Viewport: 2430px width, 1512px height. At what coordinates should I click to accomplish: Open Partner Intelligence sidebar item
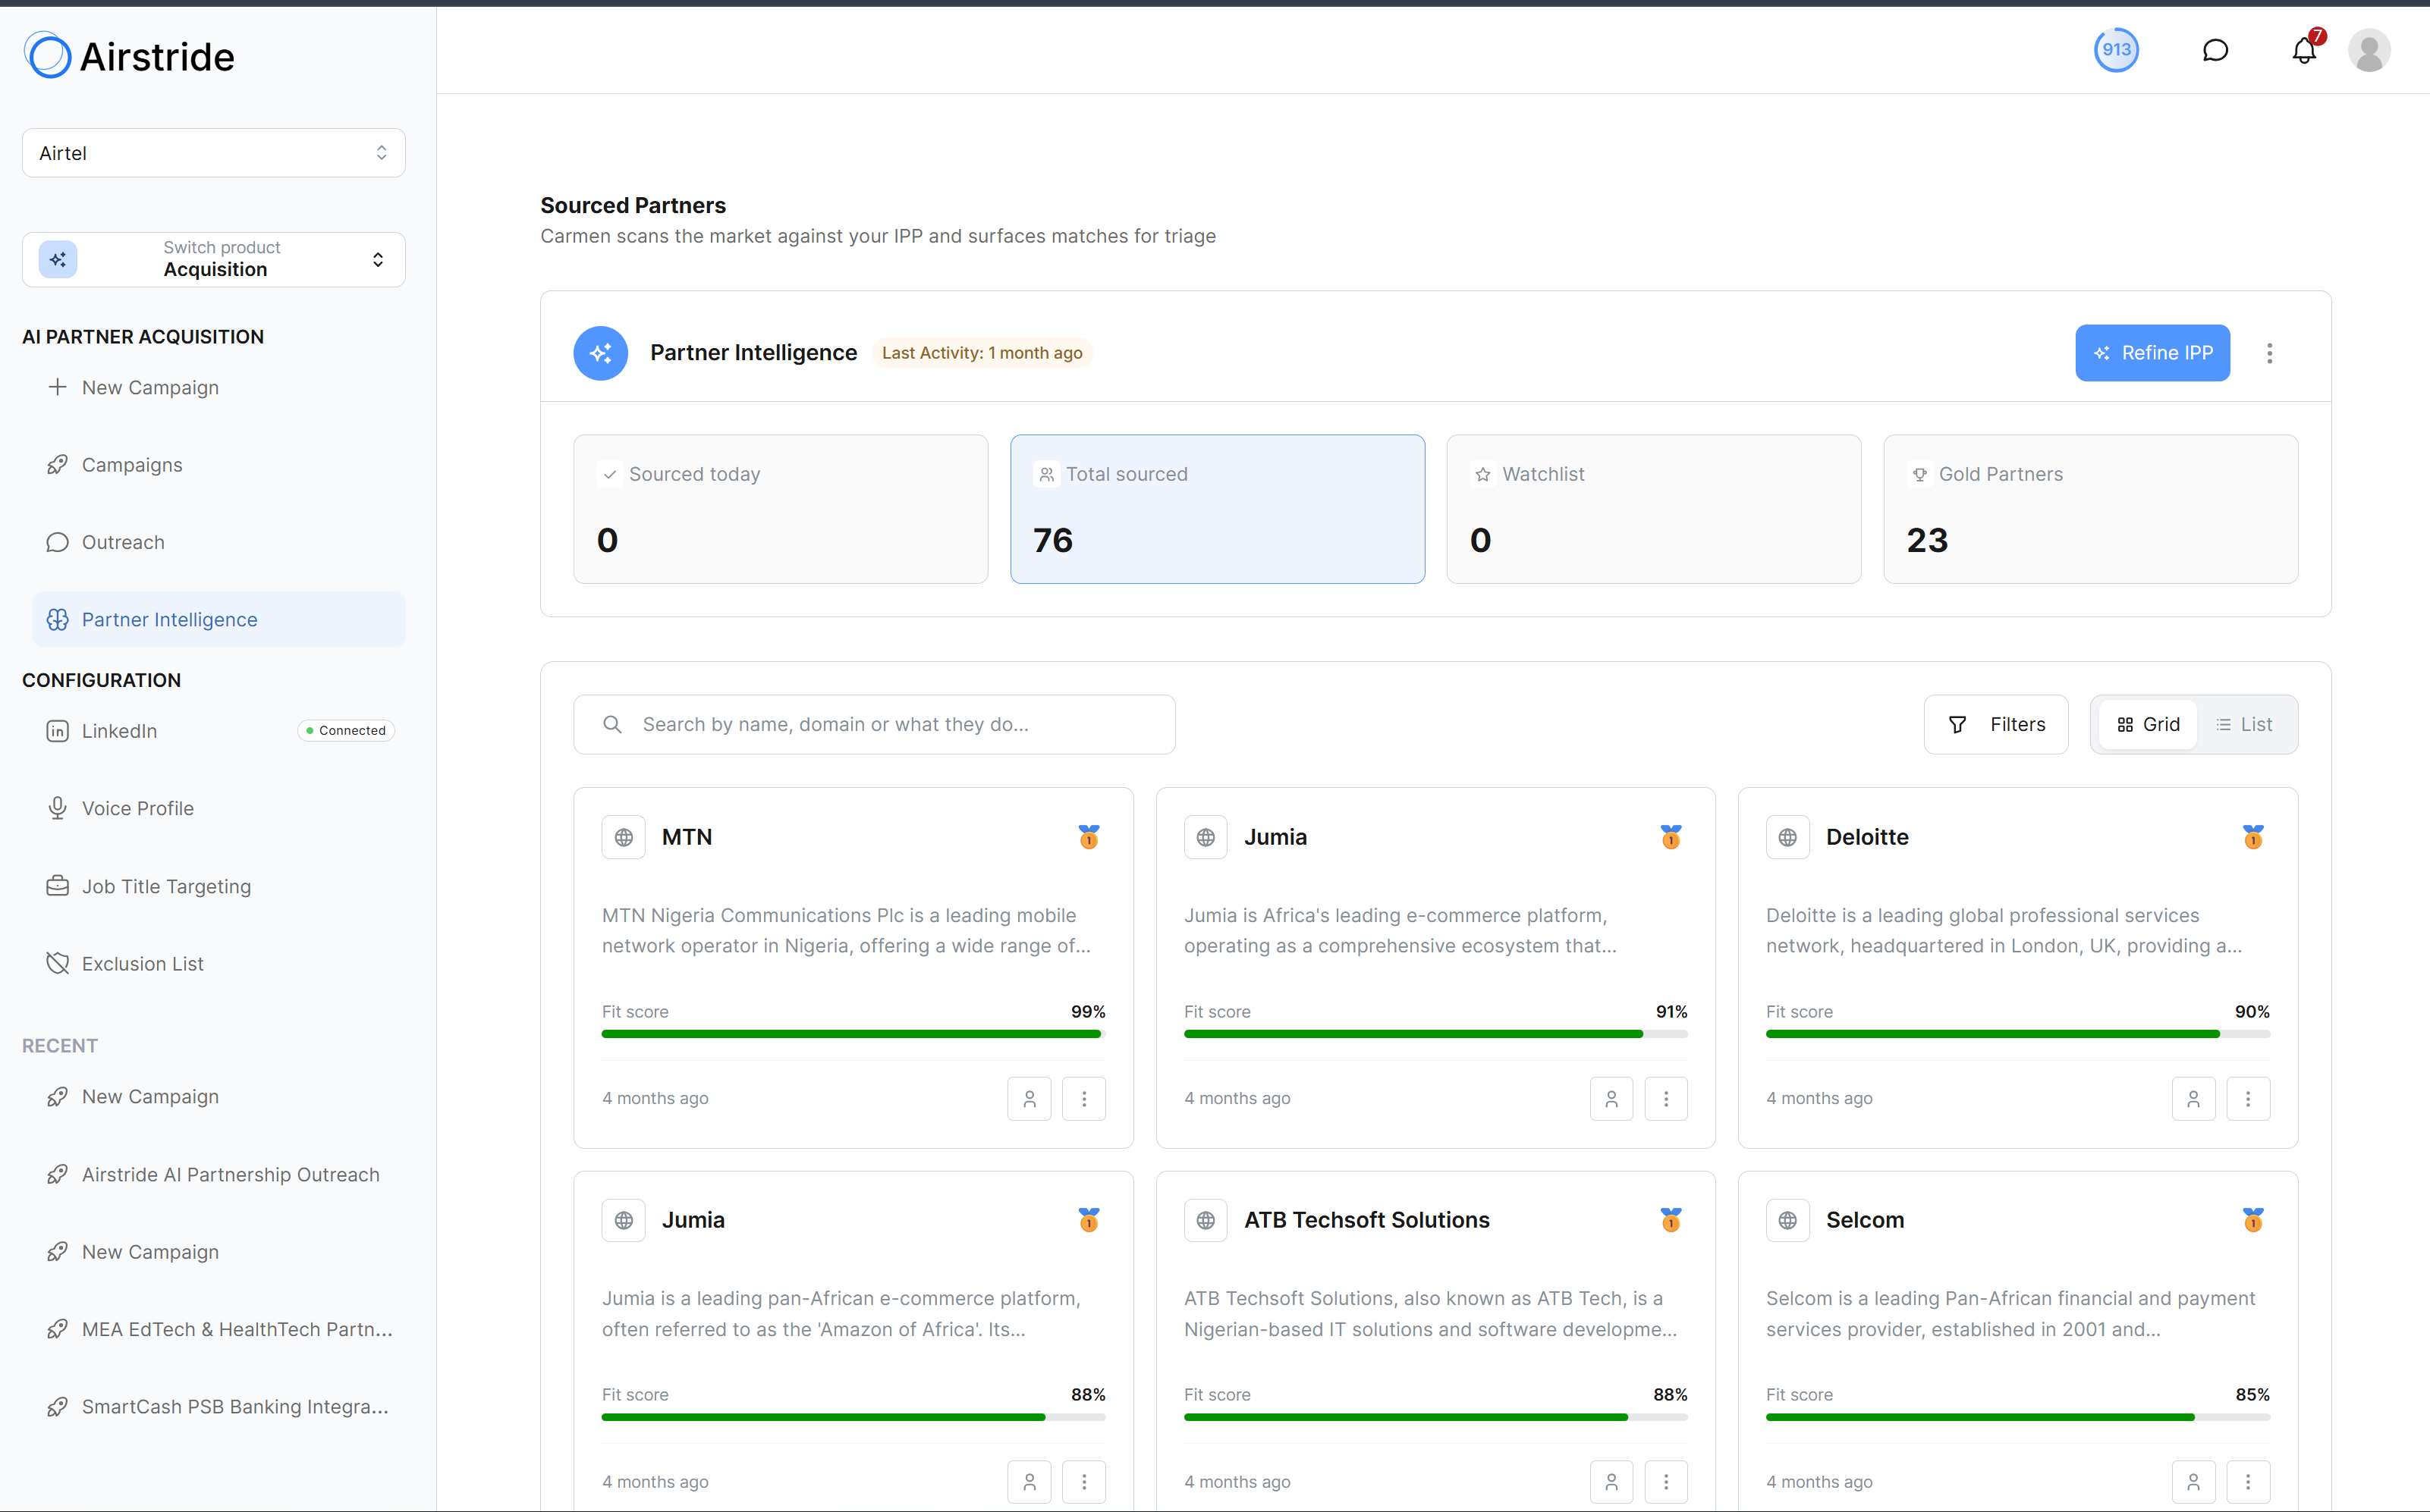(x=218, y=619)
